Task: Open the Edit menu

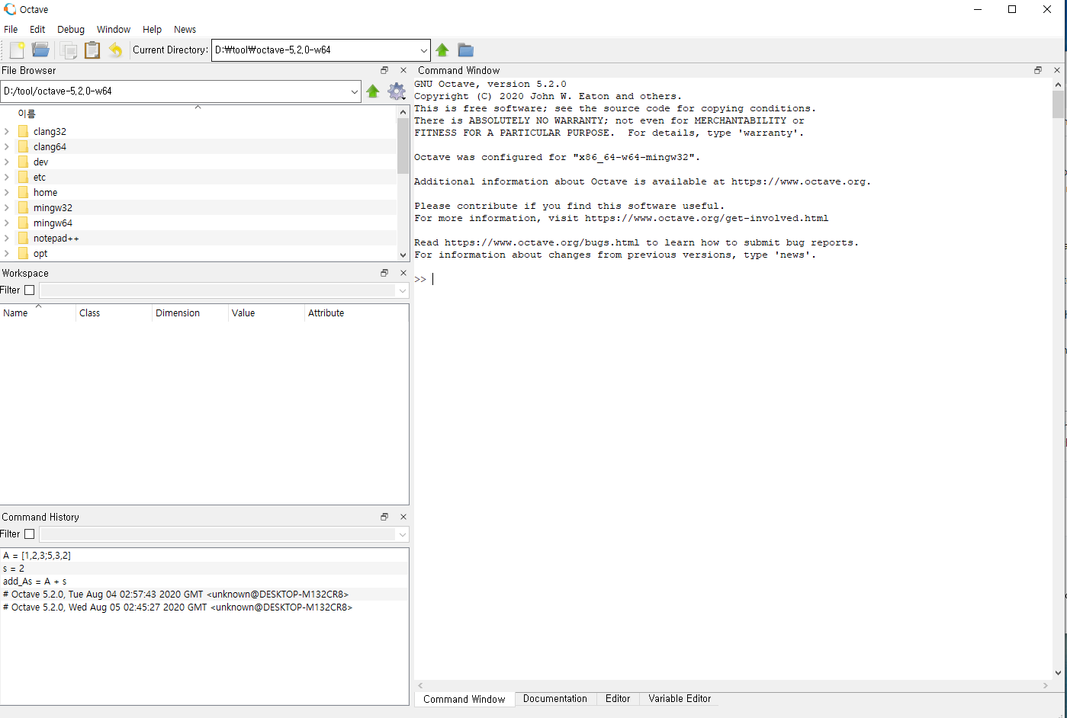Action: [37, 29]
